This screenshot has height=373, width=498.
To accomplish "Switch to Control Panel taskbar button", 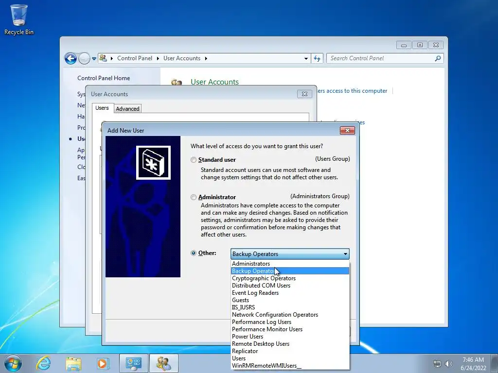I will tap(133, 363).
